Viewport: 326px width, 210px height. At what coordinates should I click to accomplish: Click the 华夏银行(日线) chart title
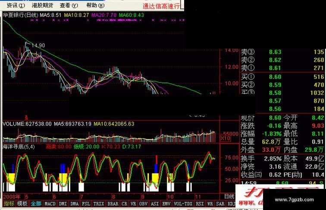click(21, 15)
